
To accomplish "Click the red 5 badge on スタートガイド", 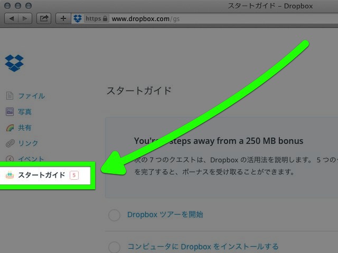I will (74, 176).
